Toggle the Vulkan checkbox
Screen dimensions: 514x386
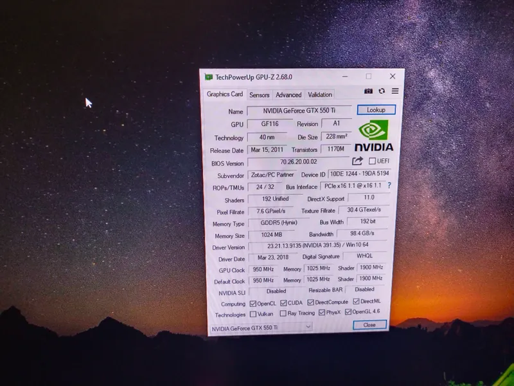(x=253, y=314)
